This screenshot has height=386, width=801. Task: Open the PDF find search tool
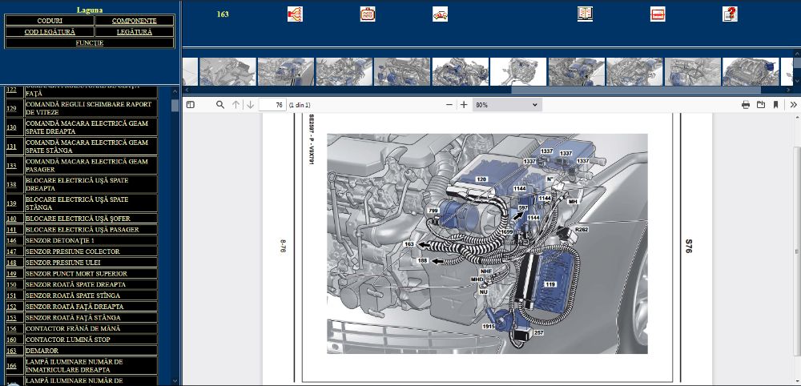[220, 105]
